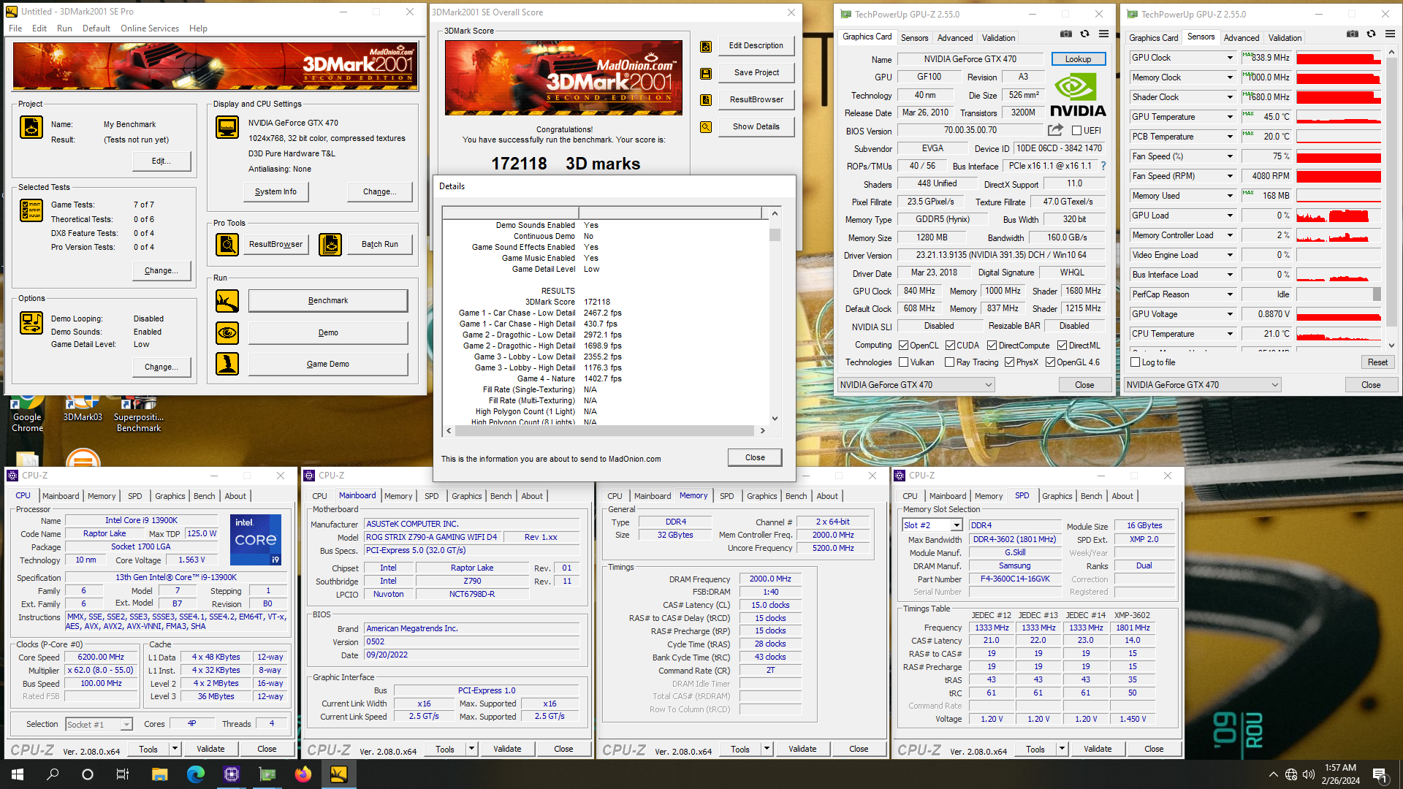Open the GPU Voltage sensor dropdown
Viewport: 1403px width, 789px height.
[1230, 314]
